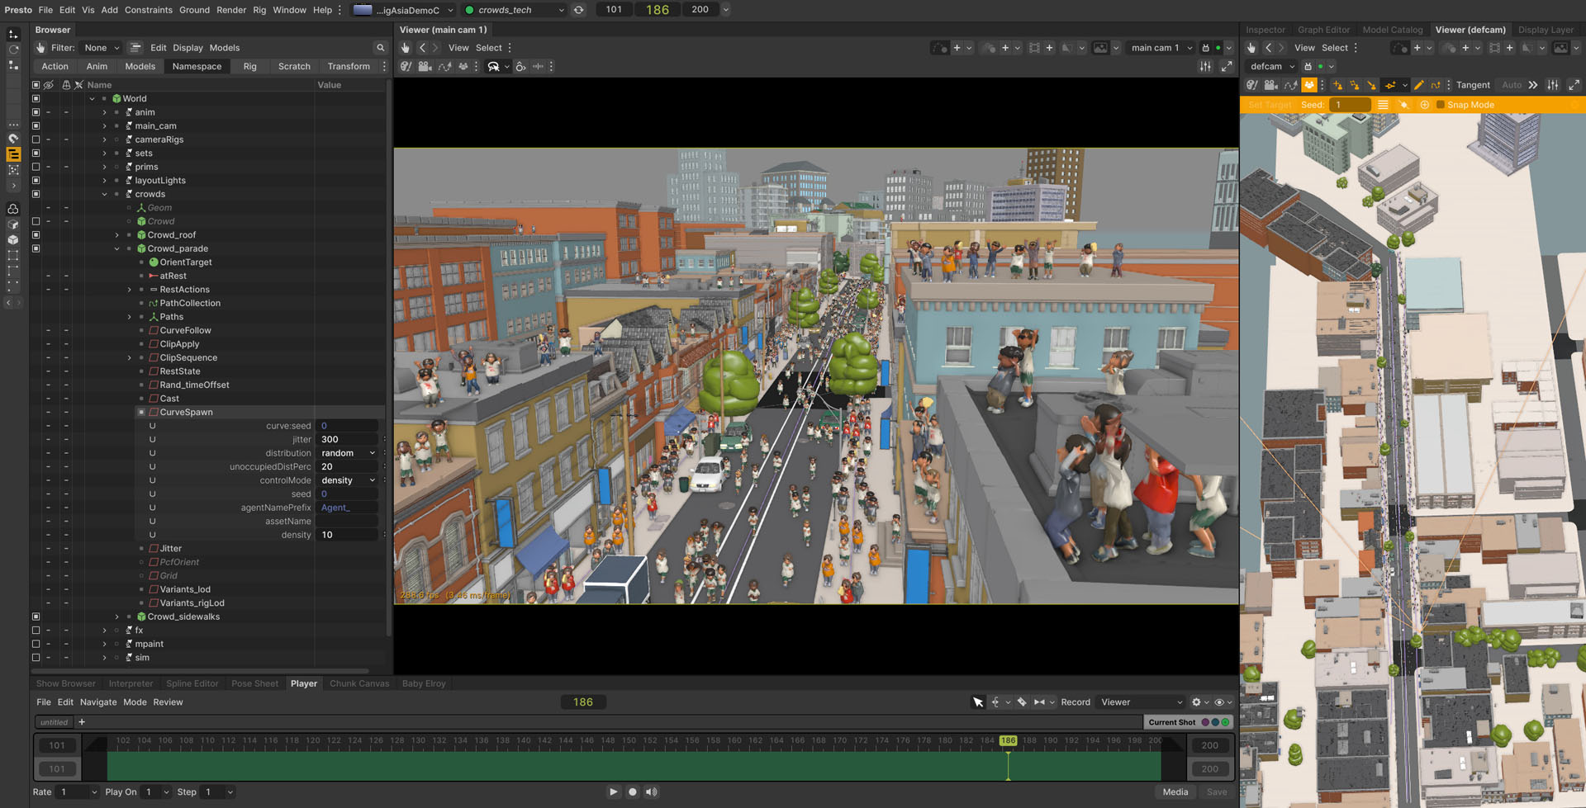Expand the main viewer to fullscreen

(x=1227, y=66)
